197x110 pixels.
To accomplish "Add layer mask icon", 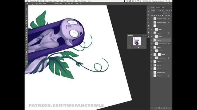I will (x=159, y=108).
